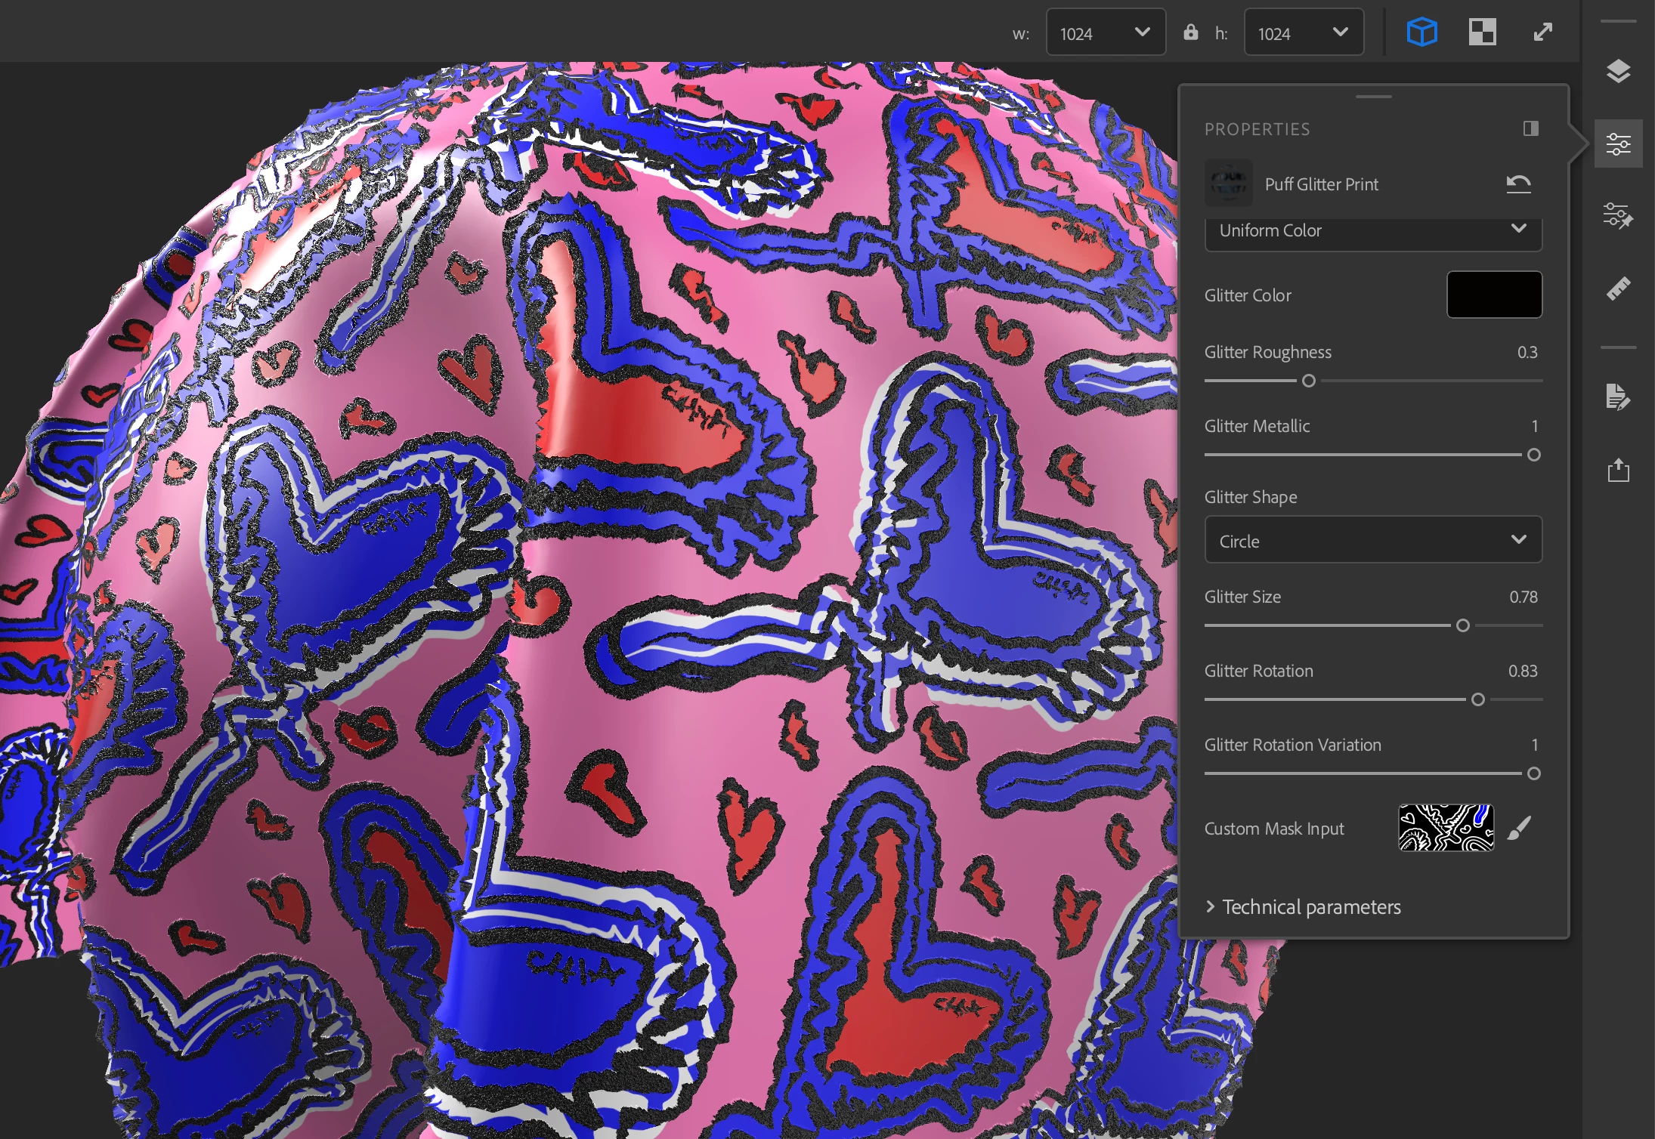Open the Layers panel icon
The width and height of the screenshot is (1655, 1139).
(x=1618, y=72)
